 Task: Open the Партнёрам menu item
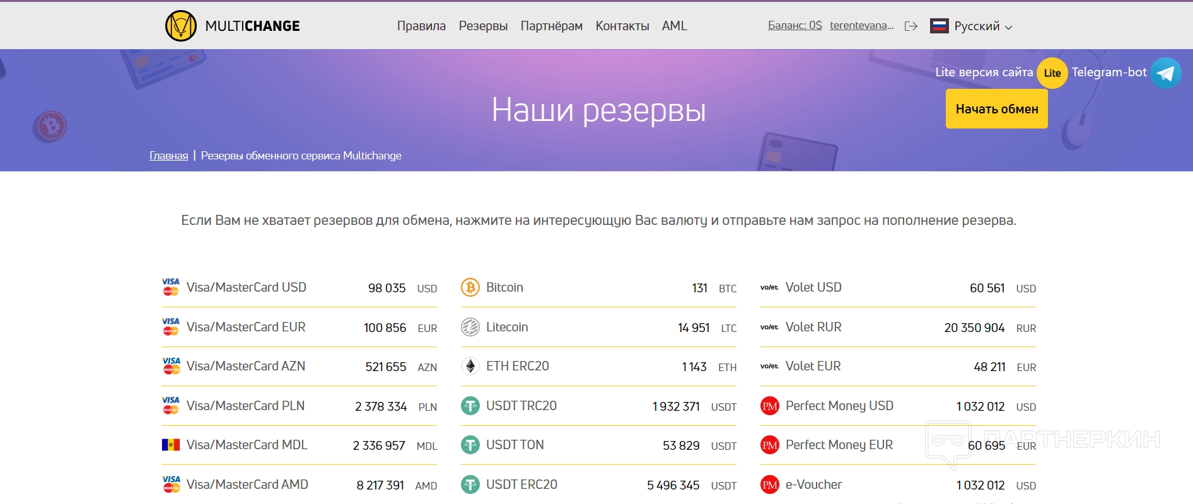point(551,26)
